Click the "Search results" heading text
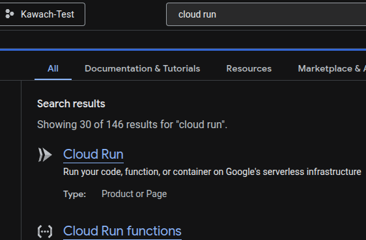This screenshot has width=366, height=240. 71,103
